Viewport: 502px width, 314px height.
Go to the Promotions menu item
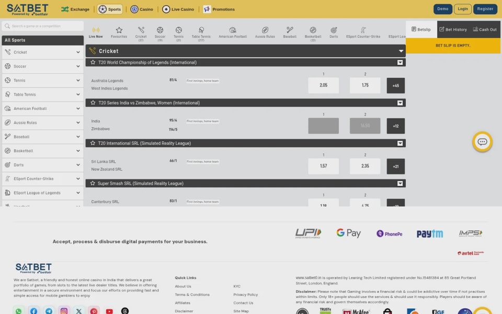coord(219,9)
